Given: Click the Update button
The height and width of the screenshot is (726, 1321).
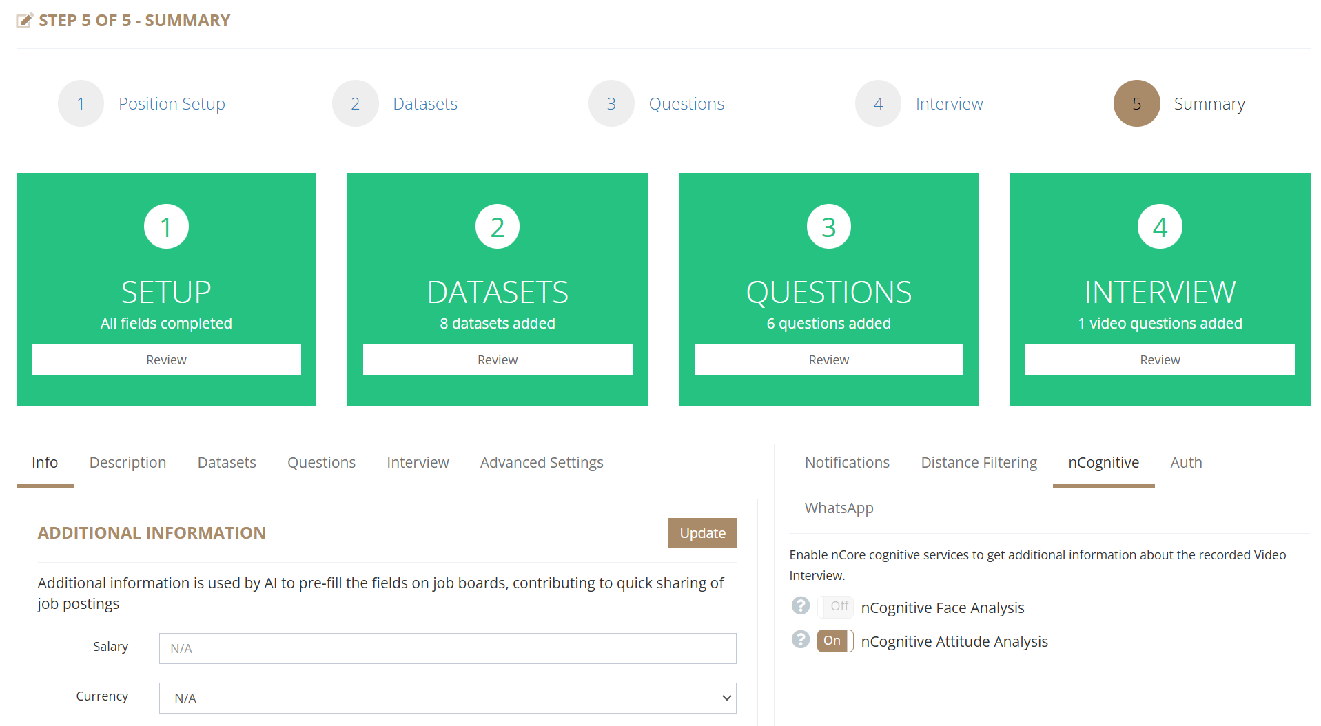Looking at the screenshot, I should coord(702,533).
